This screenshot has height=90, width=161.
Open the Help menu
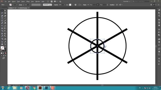[x=43, y=1]
